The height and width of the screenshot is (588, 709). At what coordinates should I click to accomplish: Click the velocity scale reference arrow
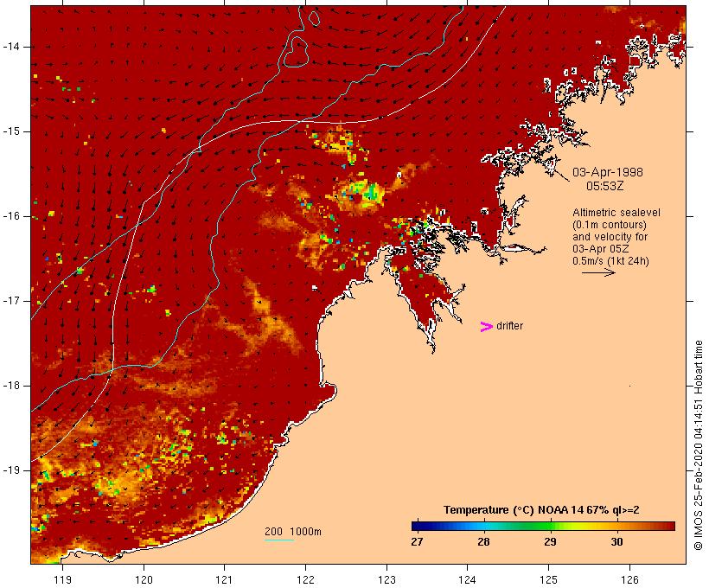[598, 272]
